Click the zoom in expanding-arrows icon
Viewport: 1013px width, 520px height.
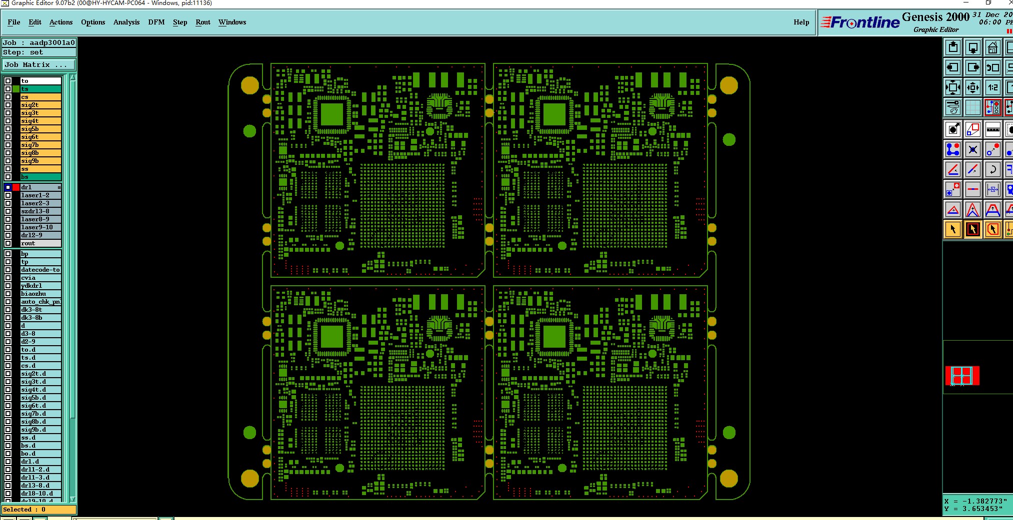(953, 87)
